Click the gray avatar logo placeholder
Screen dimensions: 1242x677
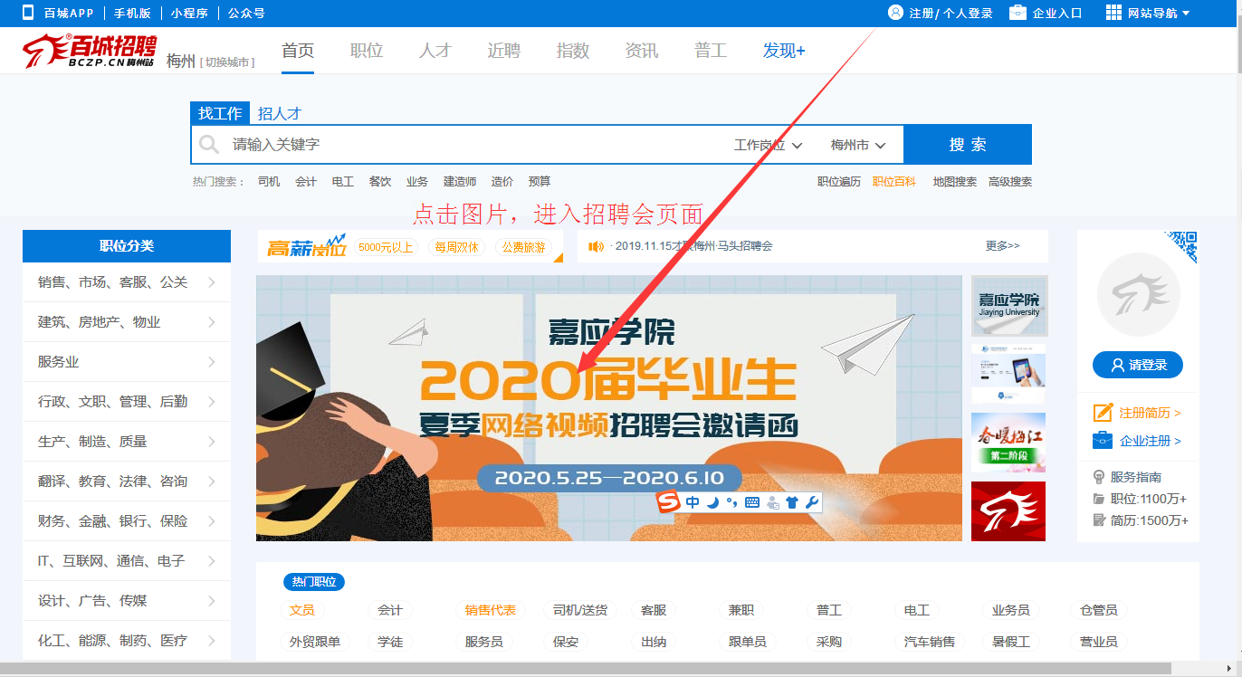[x=1138, y=295]
